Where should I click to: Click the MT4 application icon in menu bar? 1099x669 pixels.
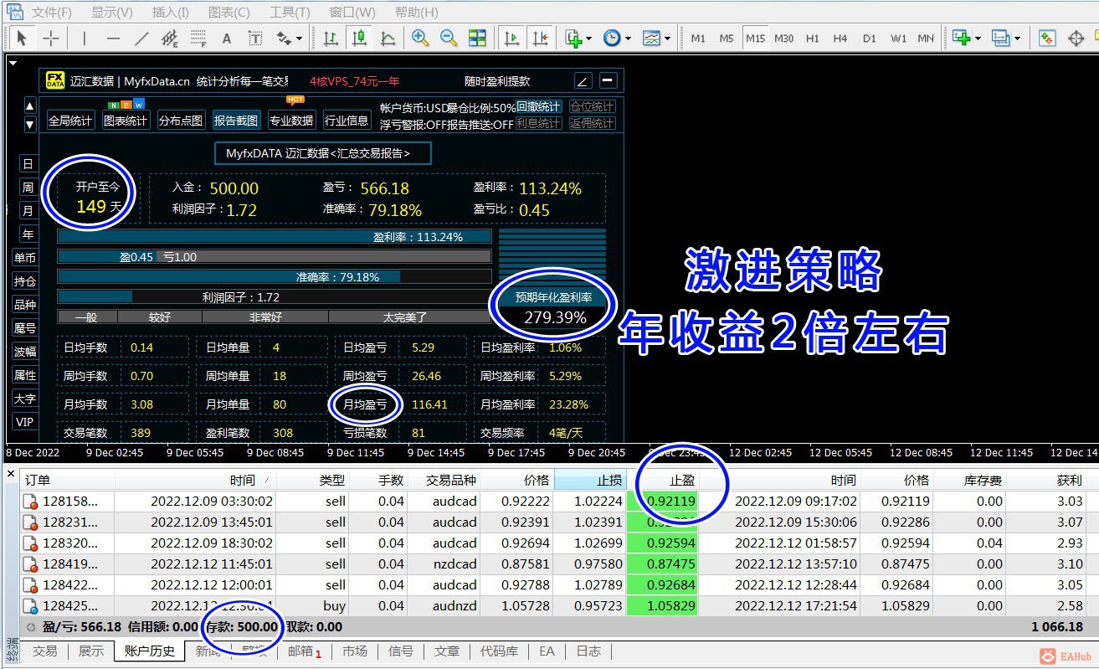click(14, 12)
